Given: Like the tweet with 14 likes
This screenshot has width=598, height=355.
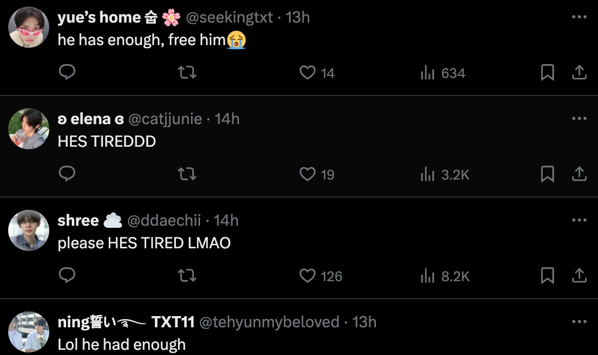Looking at the screenshot, I should 307,73.
